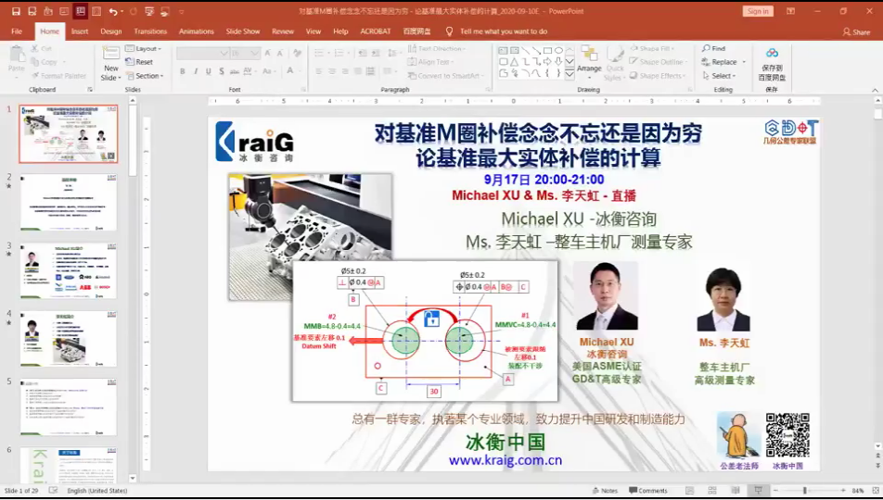
Task: Expand the Select dropdown
Action: 719,75
